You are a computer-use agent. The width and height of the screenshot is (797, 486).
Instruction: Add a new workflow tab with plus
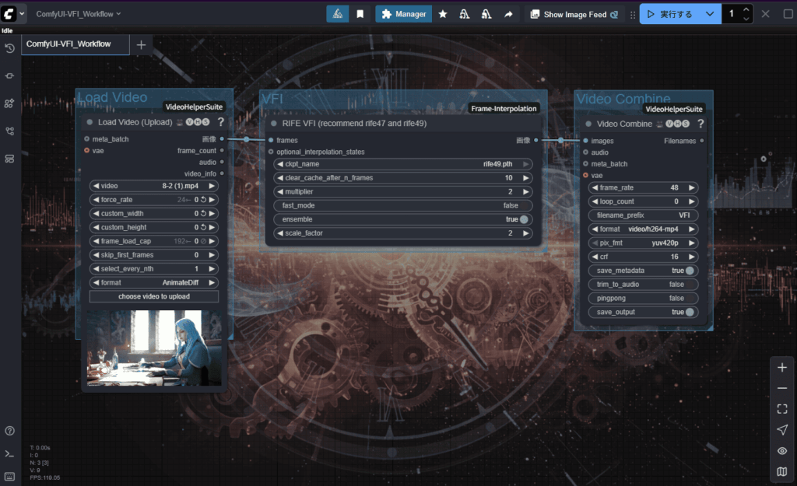141,44
